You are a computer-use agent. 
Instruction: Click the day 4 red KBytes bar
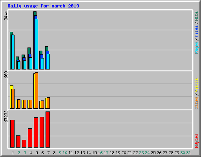tap(30, 138)
